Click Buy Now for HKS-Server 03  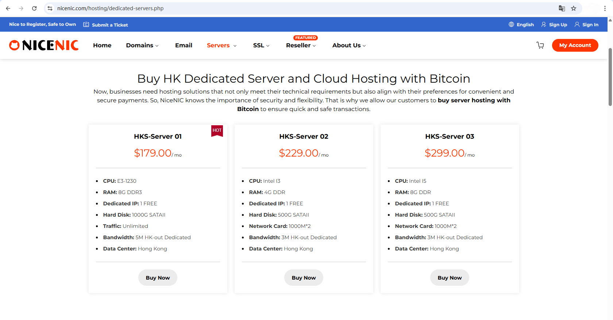[450, 278]
